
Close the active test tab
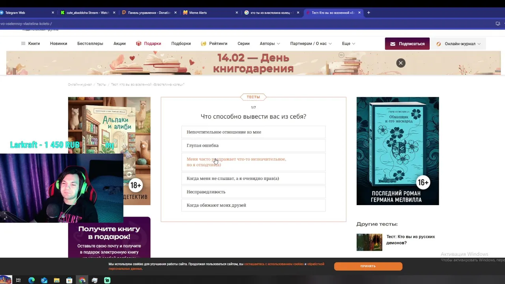(359, 13)
